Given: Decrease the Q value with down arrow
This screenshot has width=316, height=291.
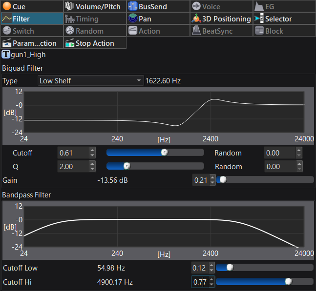Looking at the screenshot, I should click(93, 169).
